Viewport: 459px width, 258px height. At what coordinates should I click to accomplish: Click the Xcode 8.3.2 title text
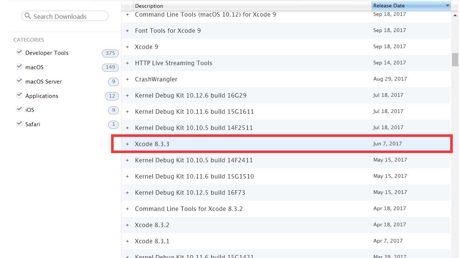click(x=152, y=225)
